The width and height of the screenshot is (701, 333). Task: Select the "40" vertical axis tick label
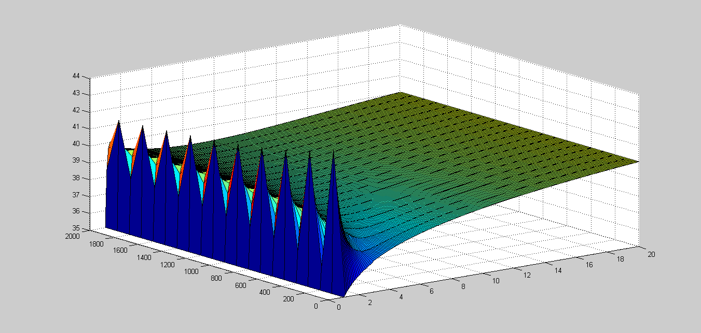76,144
